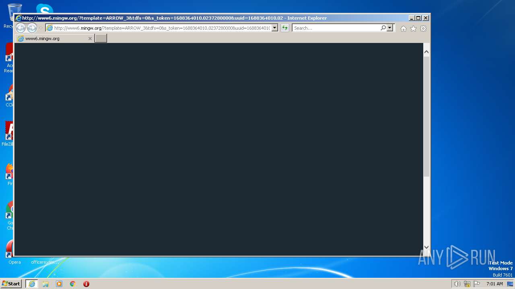Viewport: 515px width, 289px height.
Task: Expand the address bar autocomplete dropdown
Action: 275,28
